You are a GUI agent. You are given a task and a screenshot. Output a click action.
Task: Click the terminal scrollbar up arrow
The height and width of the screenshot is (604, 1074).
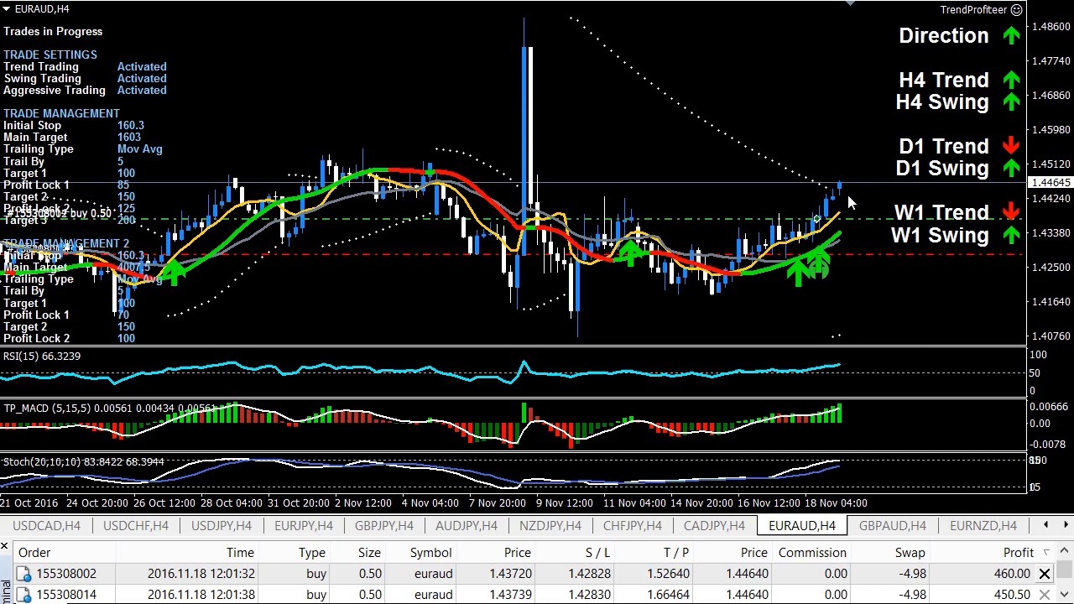pyautogui.click(x=1066, y=552)
